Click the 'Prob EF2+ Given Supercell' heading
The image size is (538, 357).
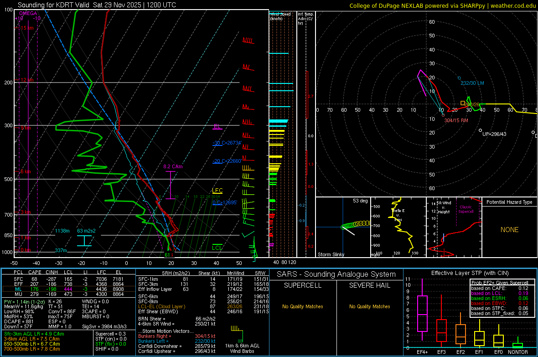(x=500, y=283)
